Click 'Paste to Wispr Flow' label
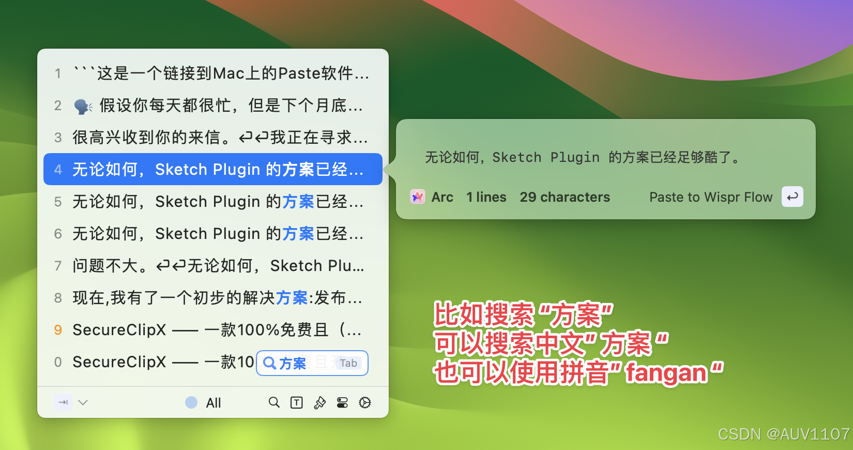Viewport: 853px width, 450px height. point(711,197)
